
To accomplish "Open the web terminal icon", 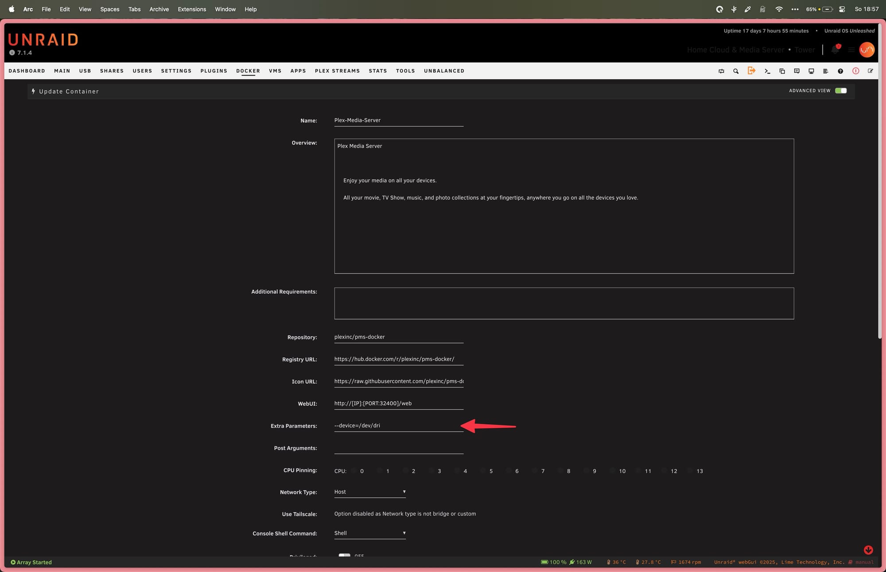I will pos(767,71).
